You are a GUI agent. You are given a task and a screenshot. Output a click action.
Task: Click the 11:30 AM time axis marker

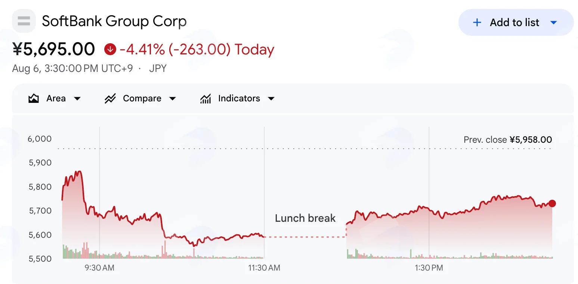click(x=264, y=268)
